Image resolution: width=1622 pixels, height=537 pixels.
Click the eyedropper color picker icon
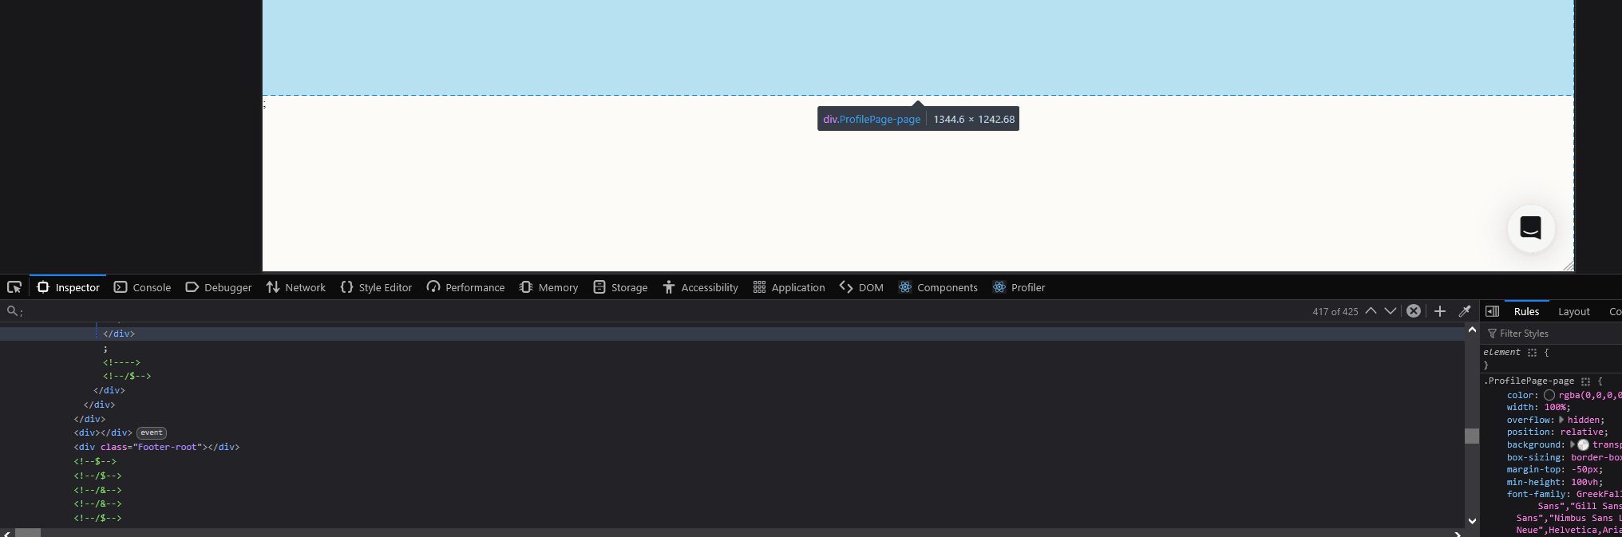tap(1465, 311)
